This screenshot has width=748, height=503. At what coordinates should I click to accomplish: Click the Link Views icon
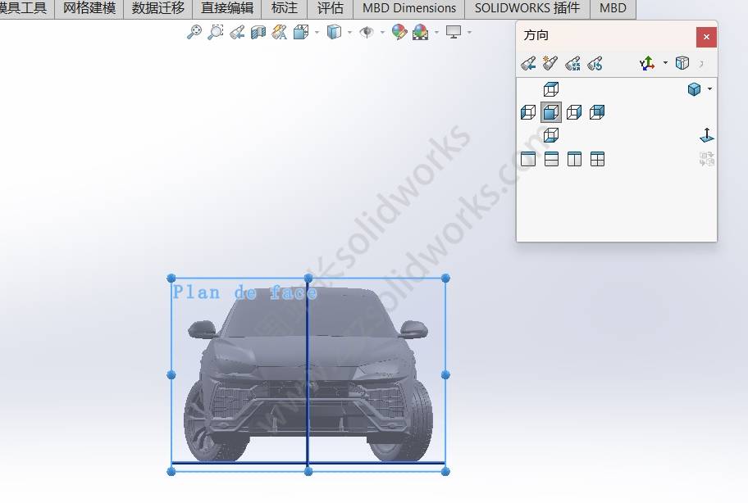[706, 159]
